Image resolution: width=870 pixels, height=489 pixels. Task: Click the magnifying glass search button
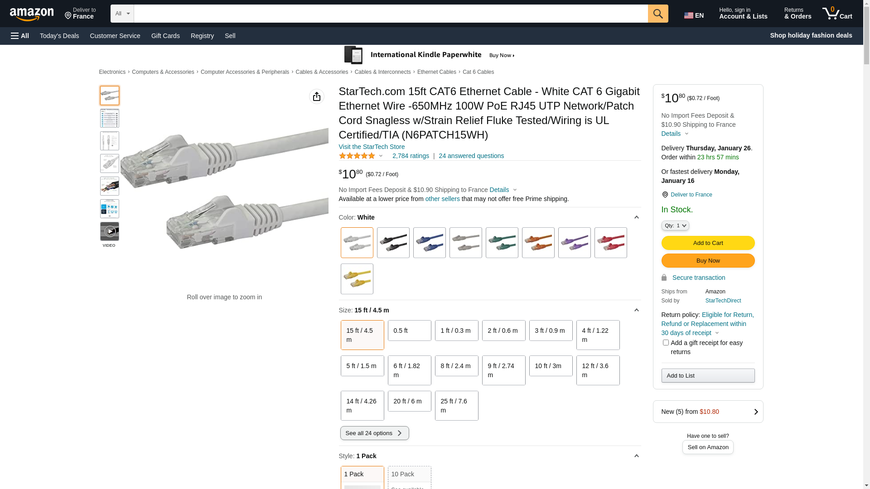click(x=658, y=14)
